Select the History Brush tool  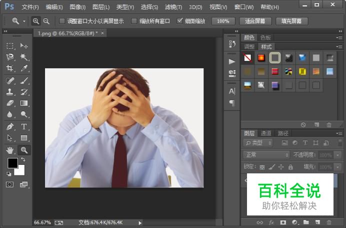(24, 92)
